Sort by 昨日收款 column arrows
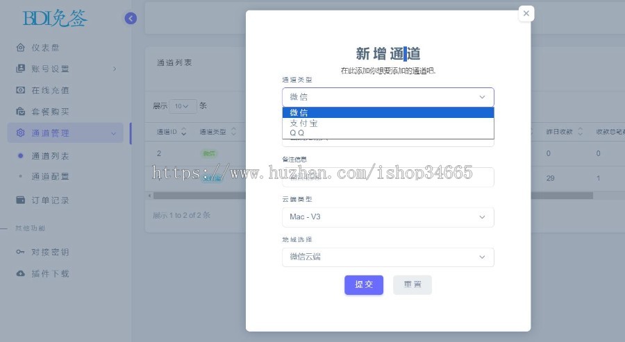The width and height of the screenshot is (625, 342). 581,132
